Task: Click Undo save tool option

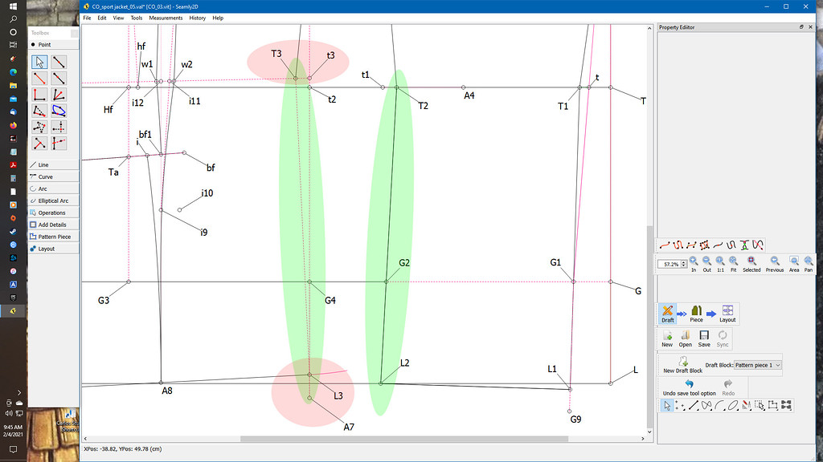Action: 689,385
